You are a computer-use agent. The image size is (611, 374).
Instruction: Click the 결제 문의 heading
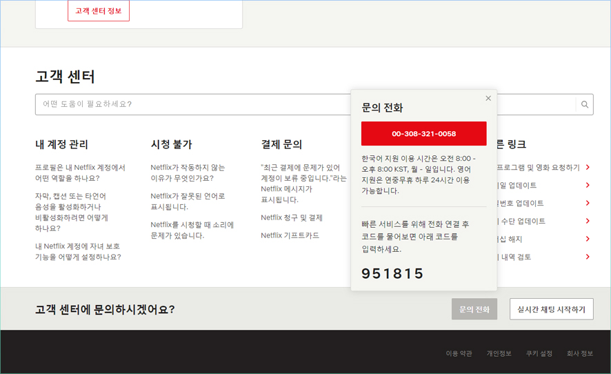[282, 144]
